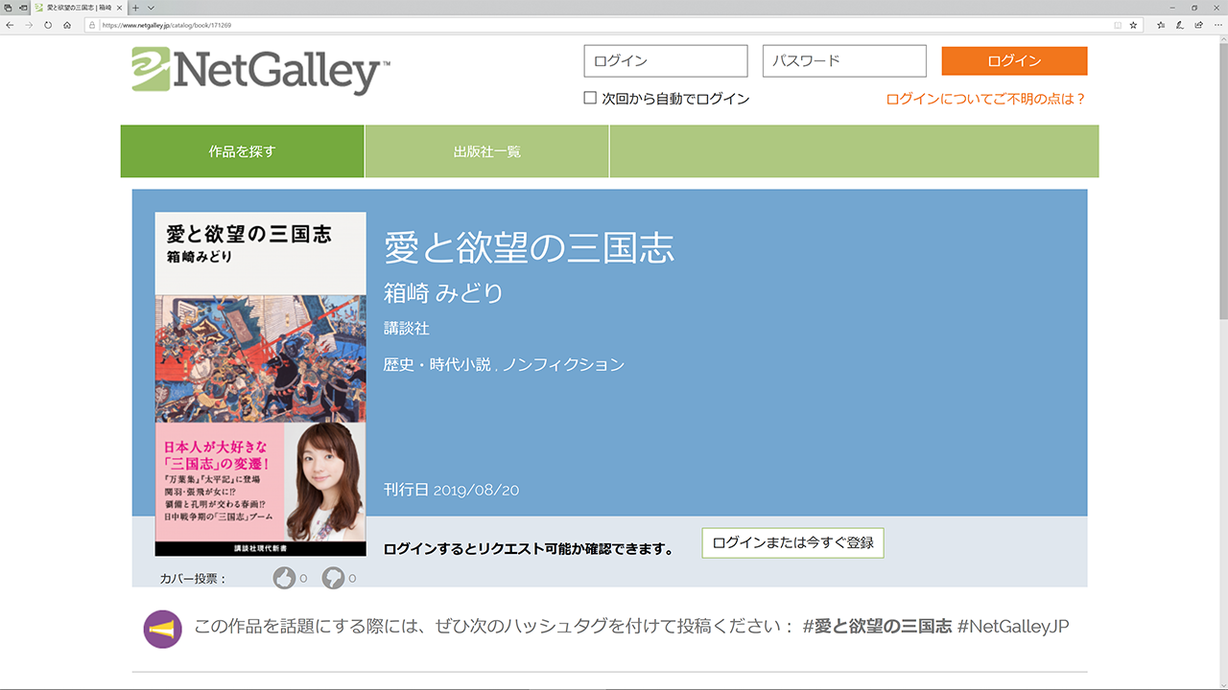Click the Share this page icon
The width and height of the screenshot is (1228, 690).
tap(1198, 25)
